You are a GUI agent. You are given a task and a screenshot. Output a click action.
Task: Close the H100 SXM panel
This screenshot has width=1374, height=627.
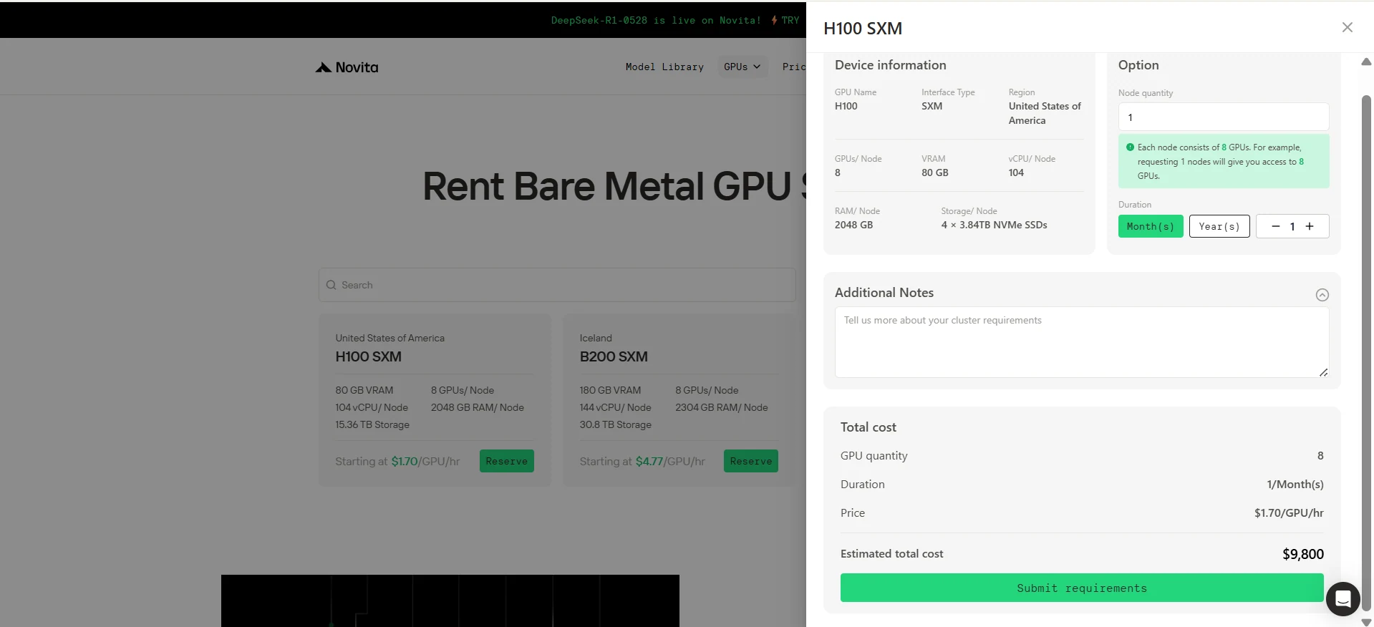(1347, 27)
